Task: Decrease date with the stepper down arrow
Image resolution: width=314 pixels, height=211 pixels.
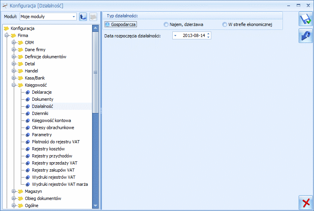Action: point(209,37)
